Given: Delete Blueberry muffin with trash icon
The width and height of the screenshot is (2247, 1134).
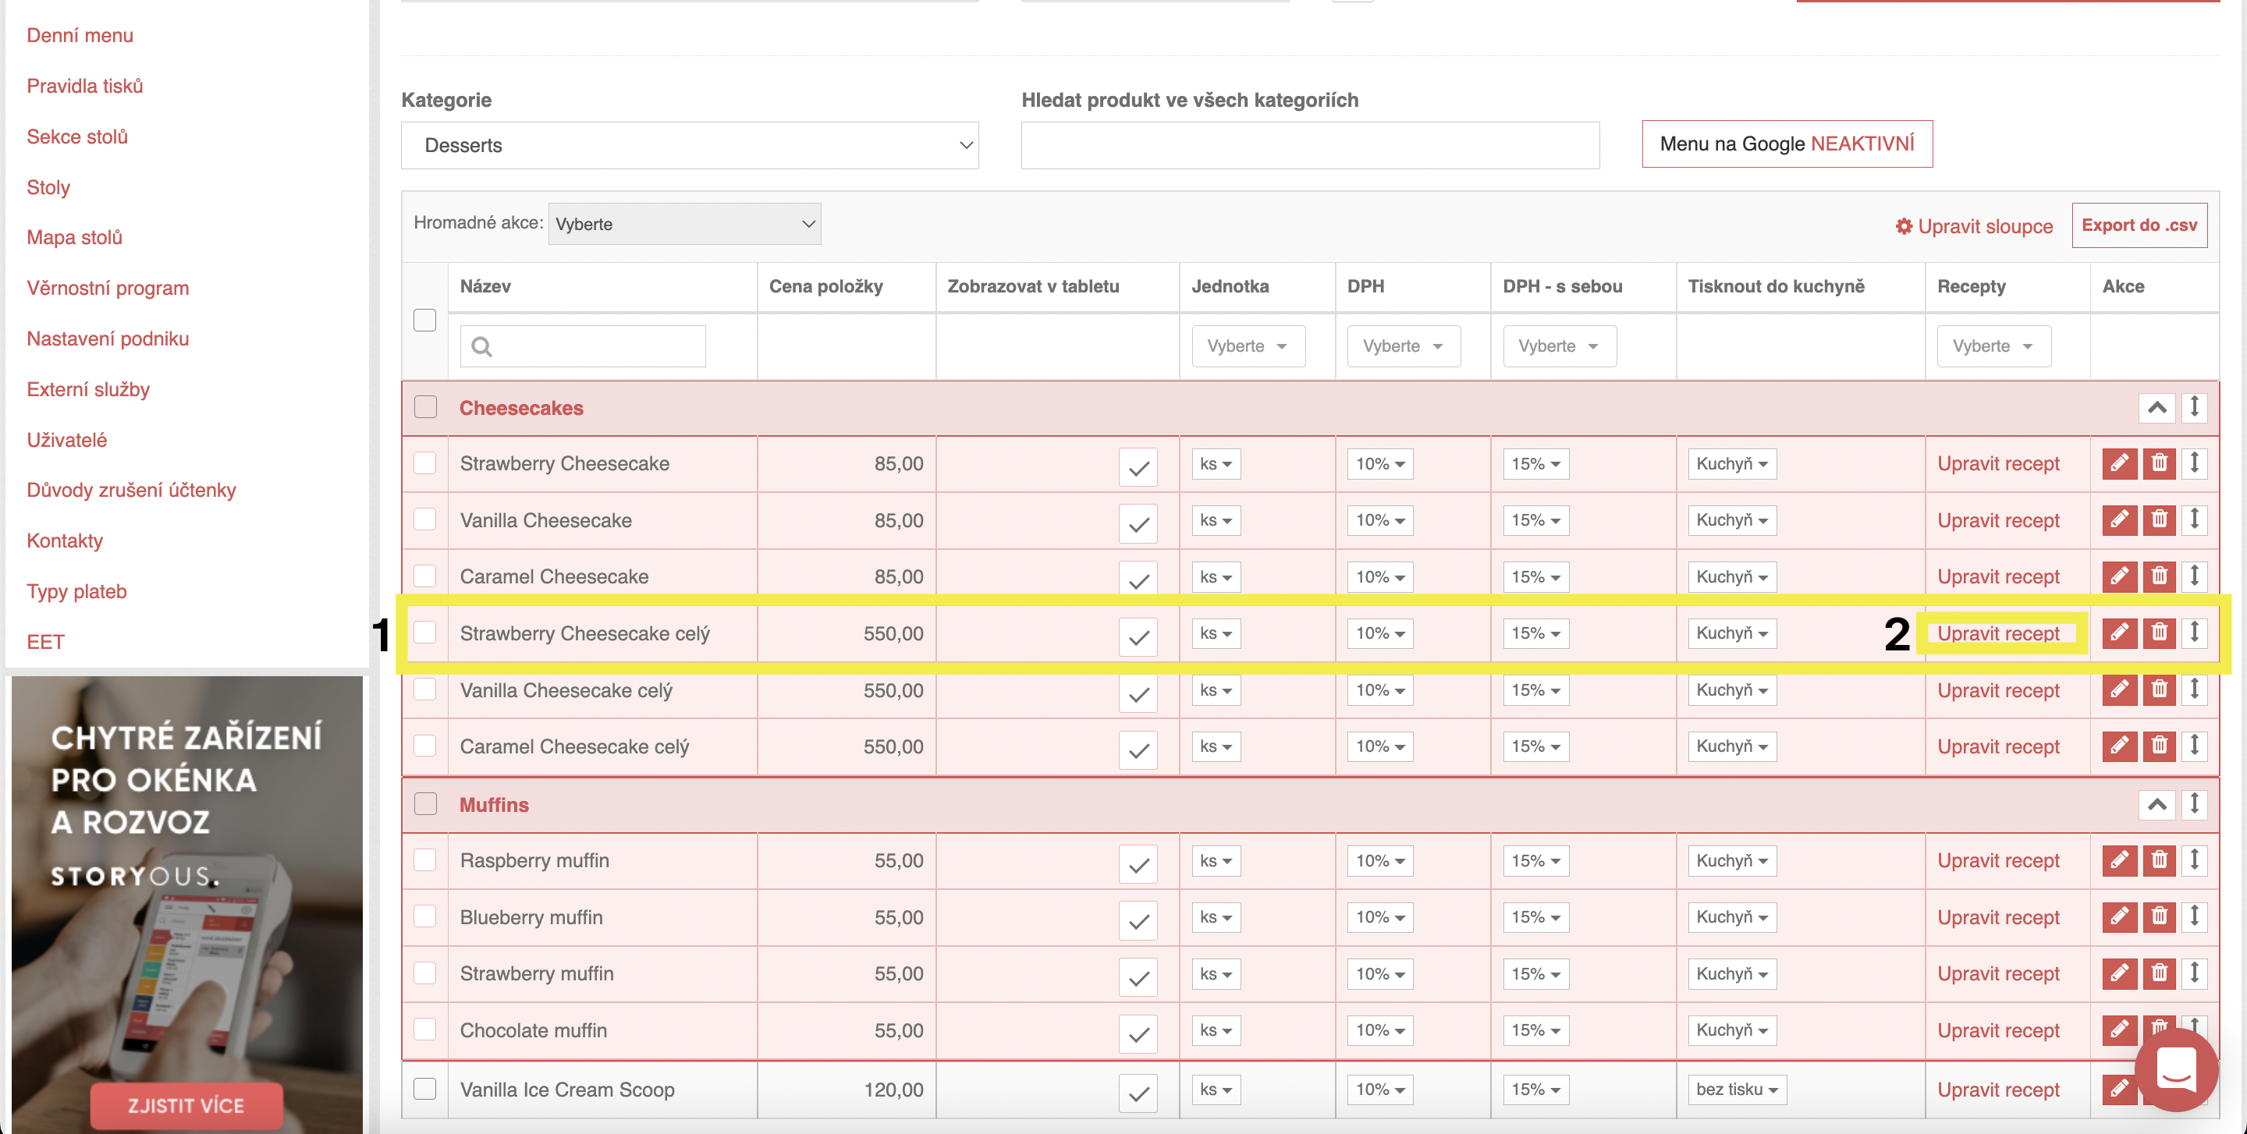Looking at the screenshot, I should [2159, 917].
